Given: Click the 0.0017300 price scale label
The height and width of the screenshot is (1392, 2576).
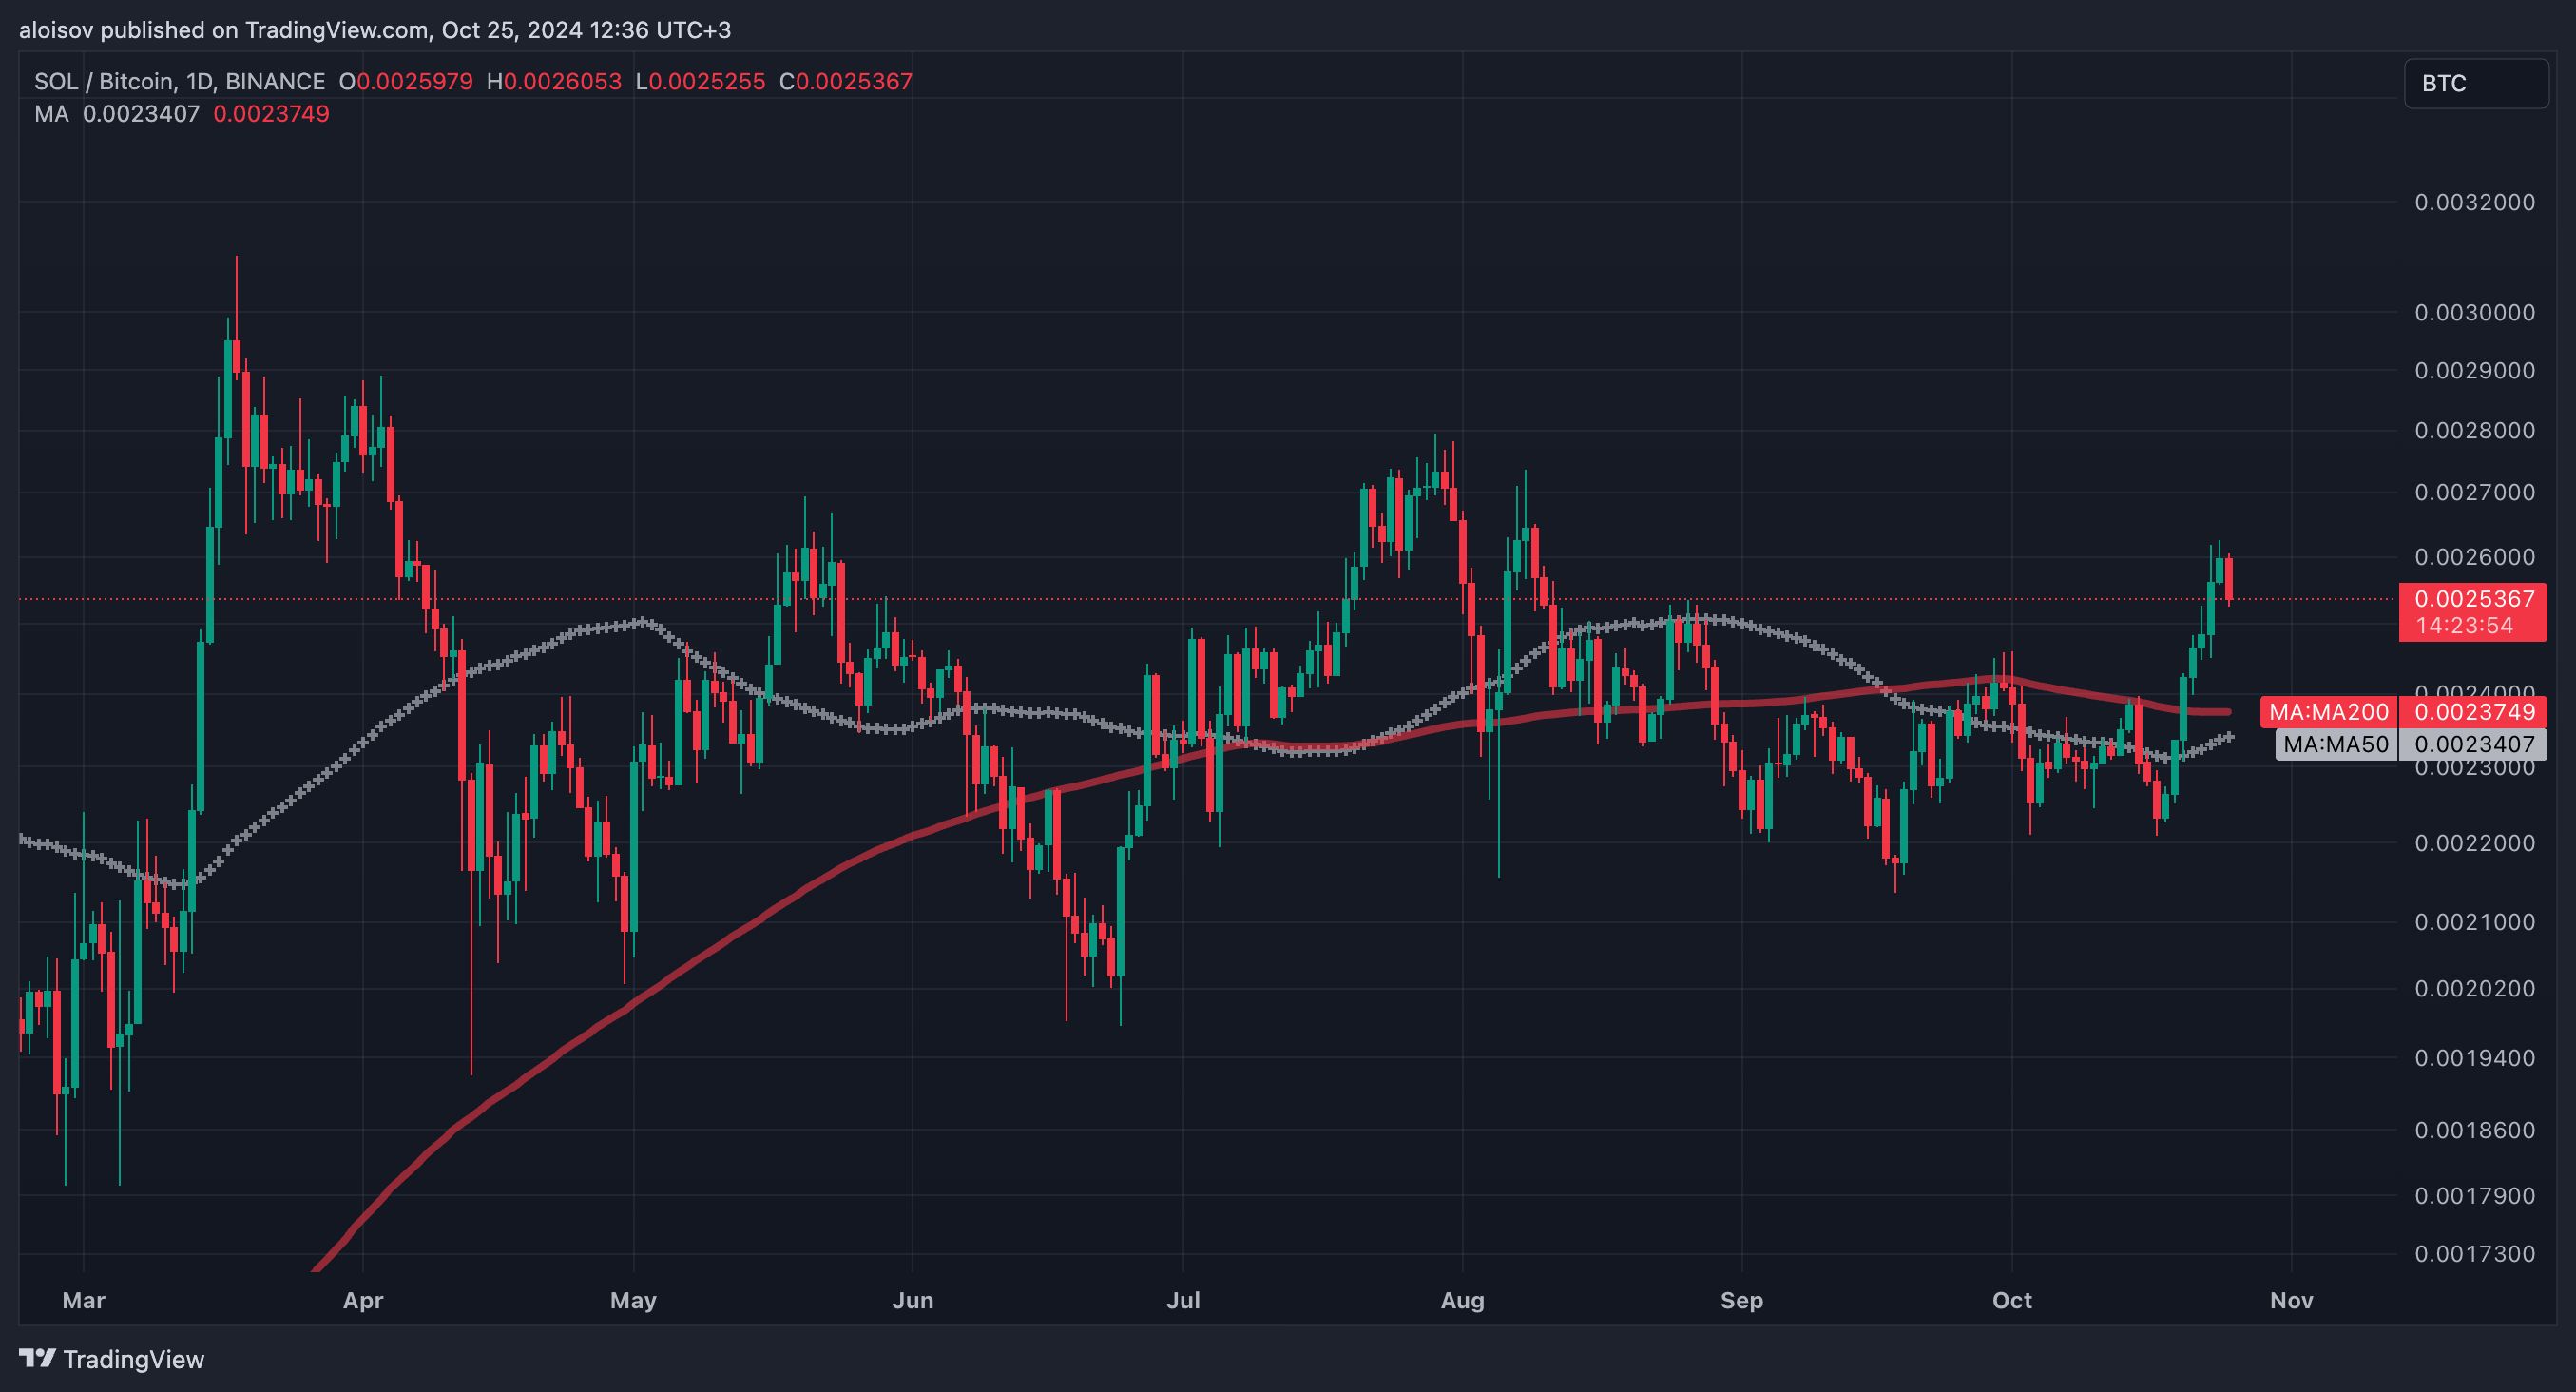Looking at the screenshot, I should point(2474,1254).
